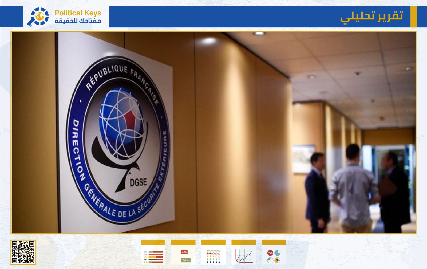Click the WhatsApp QR code

pyautogui.click(x=23, y=252)
